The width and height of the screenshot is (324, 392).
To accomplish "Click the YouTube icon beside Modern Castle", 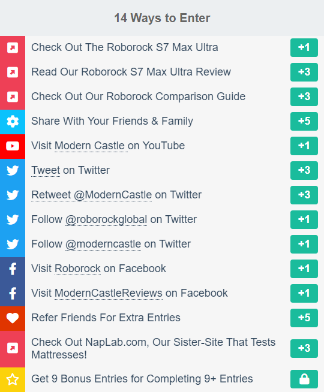I will tap(13, 146).
